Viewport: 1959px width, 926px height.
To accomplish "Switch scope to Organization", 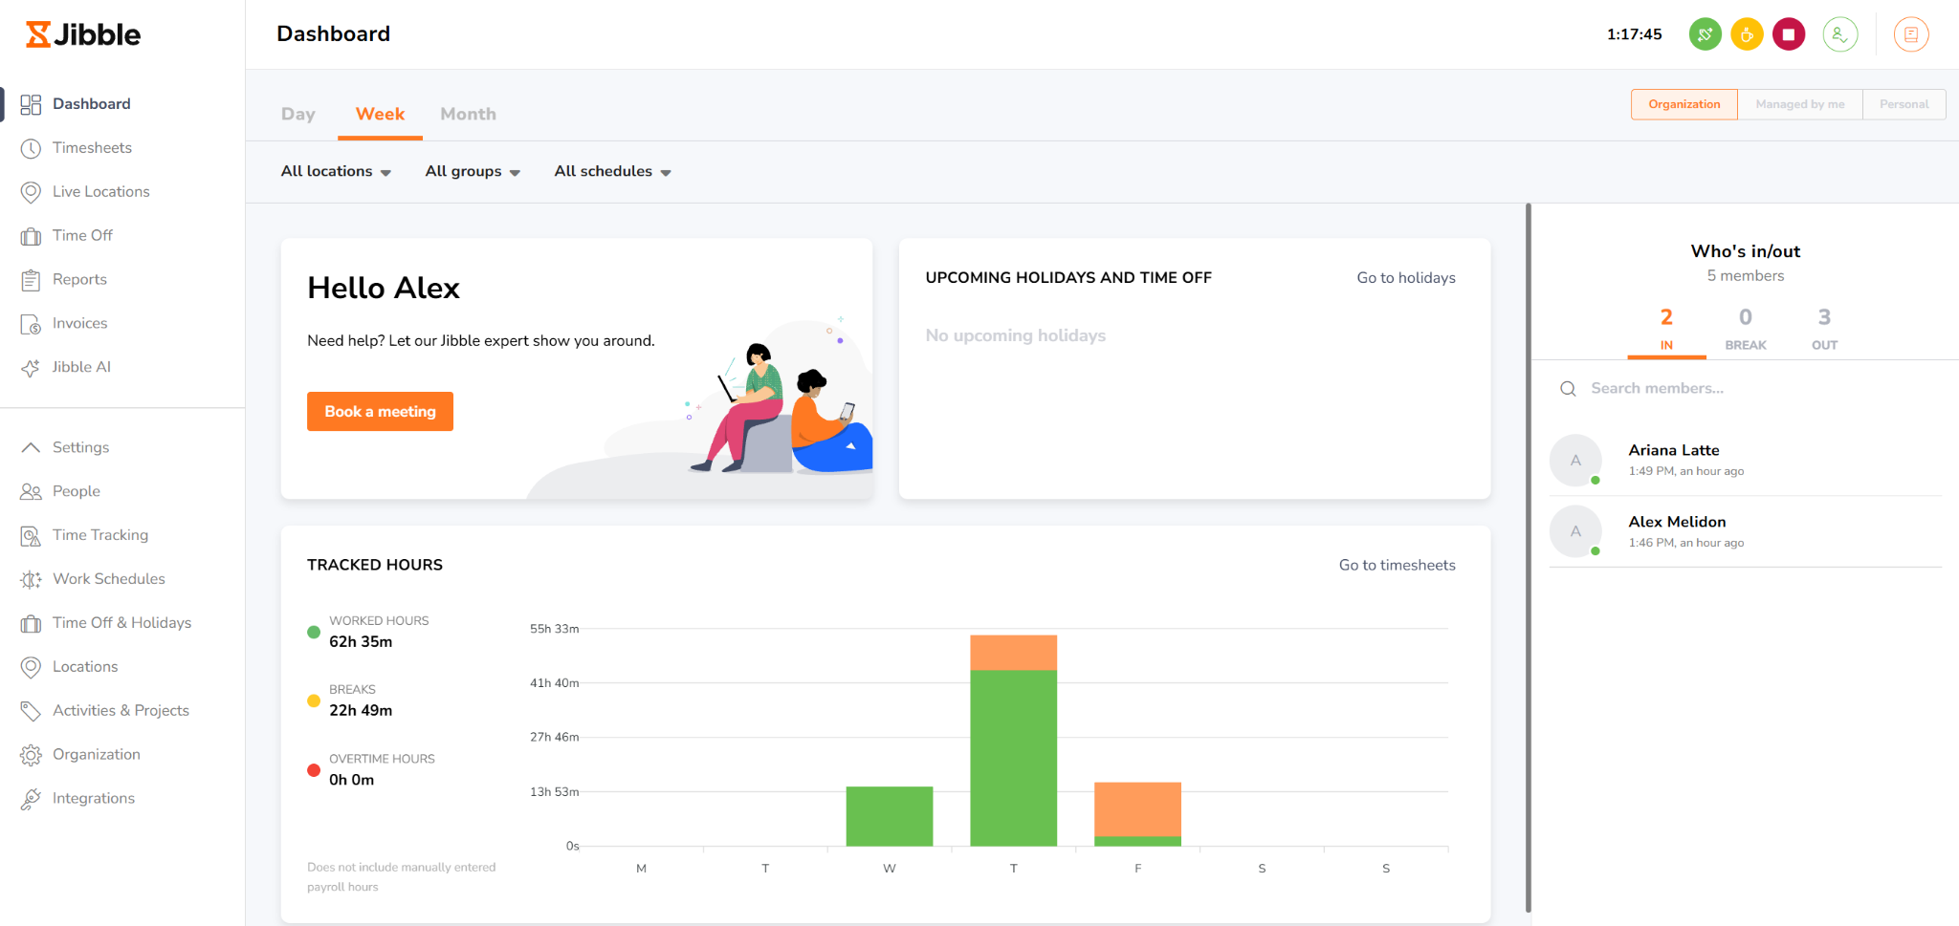I will [x=1684, y=104].
